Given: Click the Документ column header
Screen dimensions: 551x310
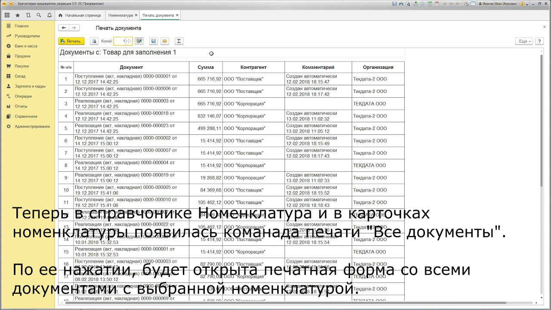Looking at the screenshot, I should click(x=131, y=67).
